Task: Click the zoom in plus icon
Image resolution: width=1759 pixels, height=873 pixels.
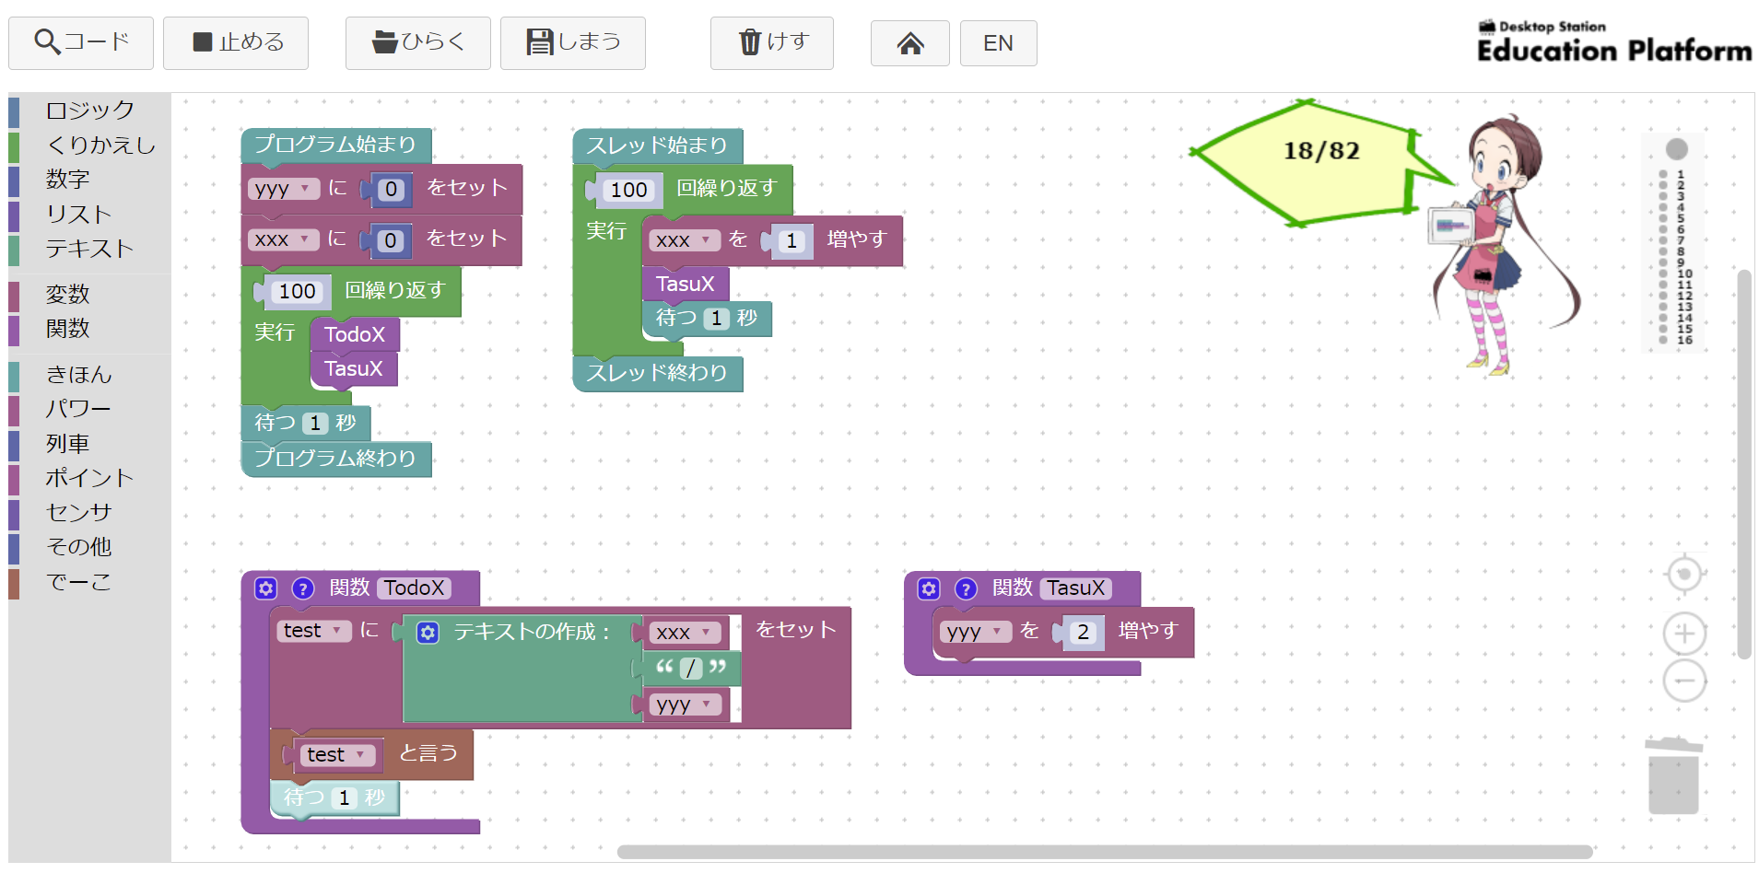Action: coord(1684,634)
